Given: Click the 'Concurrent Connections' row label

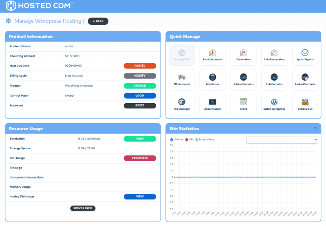Looking at the screenshot, I should [x=26, y=177].
